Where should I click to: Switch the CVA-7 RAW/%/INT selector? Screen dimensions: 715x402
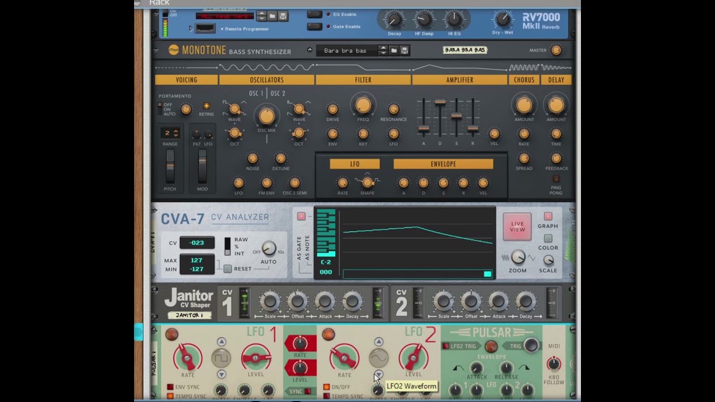click(x=227, y=246)
